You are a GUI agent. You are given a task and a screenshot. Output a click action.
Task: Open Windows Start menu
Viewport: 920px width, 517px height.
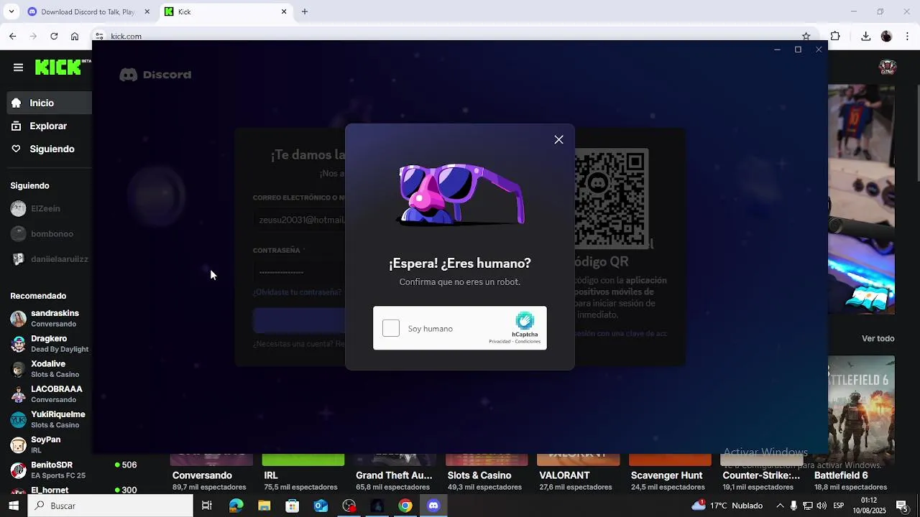14,506
